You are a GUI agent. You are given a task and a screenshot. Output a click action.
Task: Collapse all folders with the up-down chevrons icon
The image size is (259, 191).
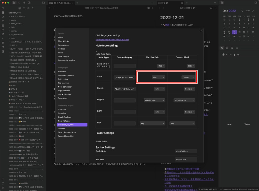tap(33, 8)
